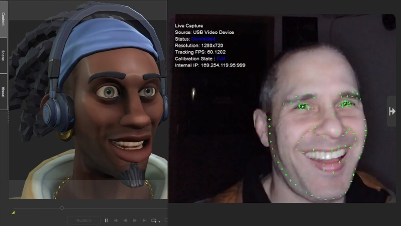Viewport: 401px width, 226px height.
Task: Click the Source: USB Video Device line
Action: coord(204,32)
